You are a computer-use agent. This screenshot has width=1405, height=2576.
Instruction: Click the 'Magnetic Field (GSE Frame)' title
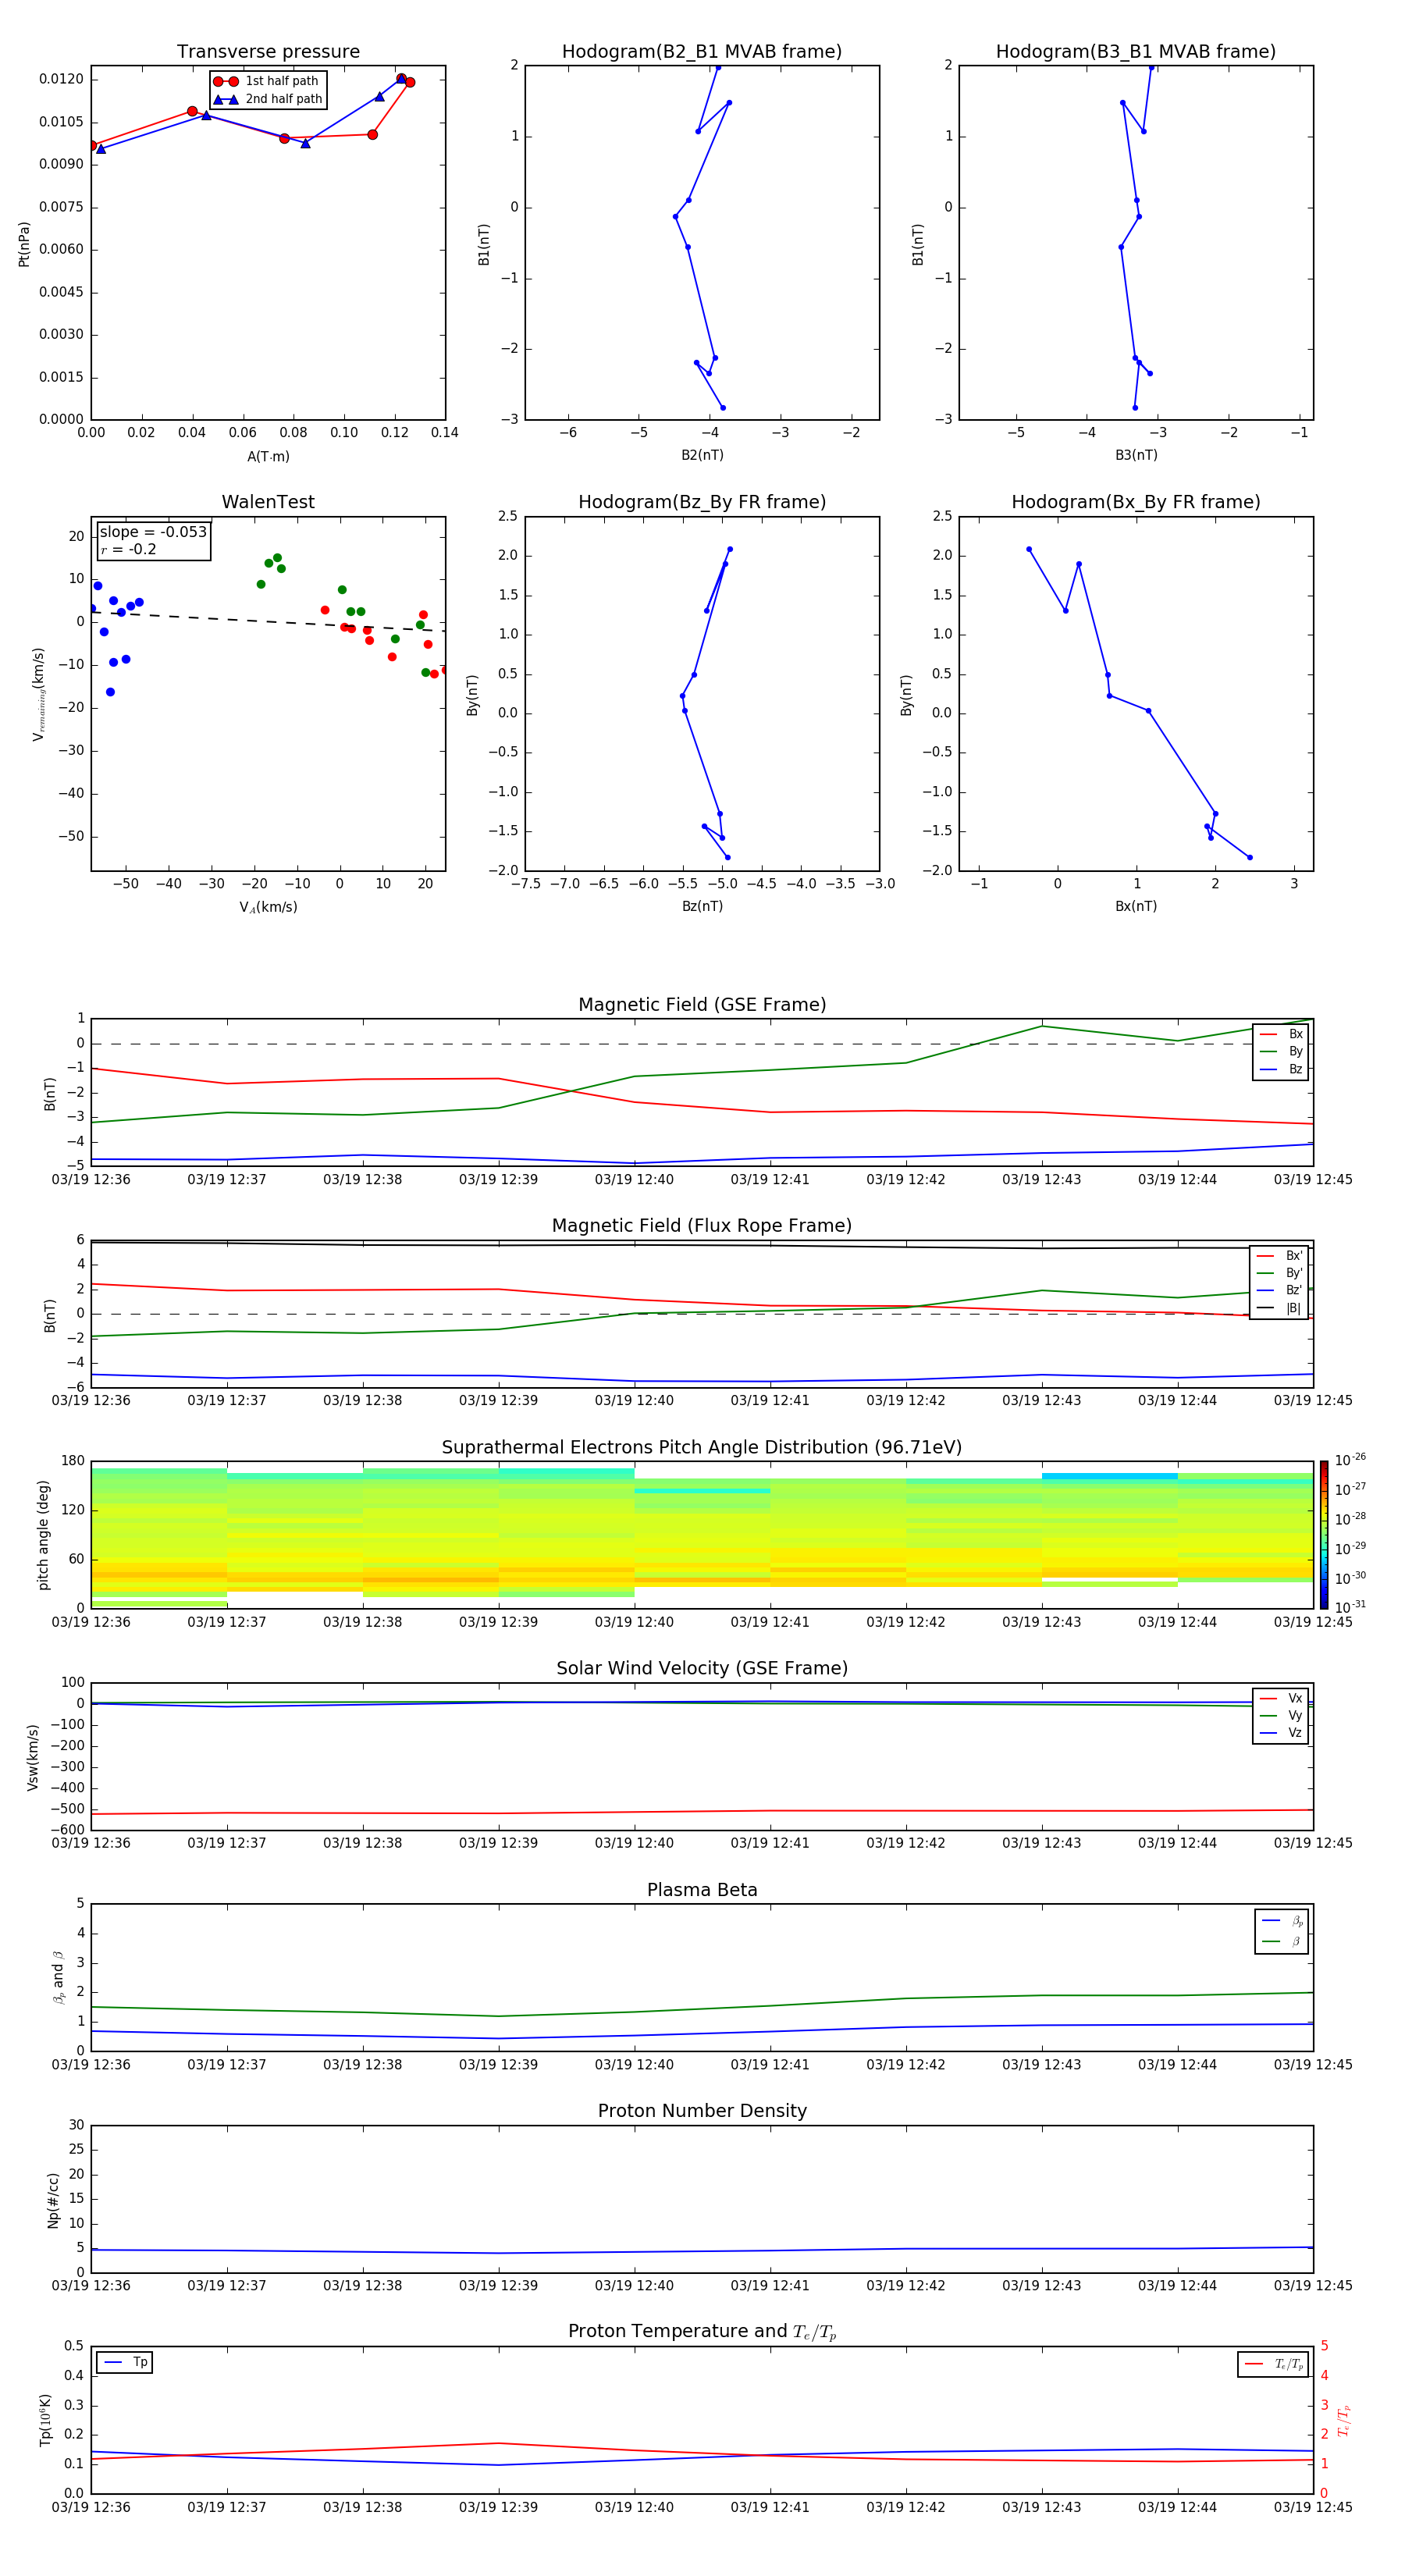click(x=702, y=1005)
